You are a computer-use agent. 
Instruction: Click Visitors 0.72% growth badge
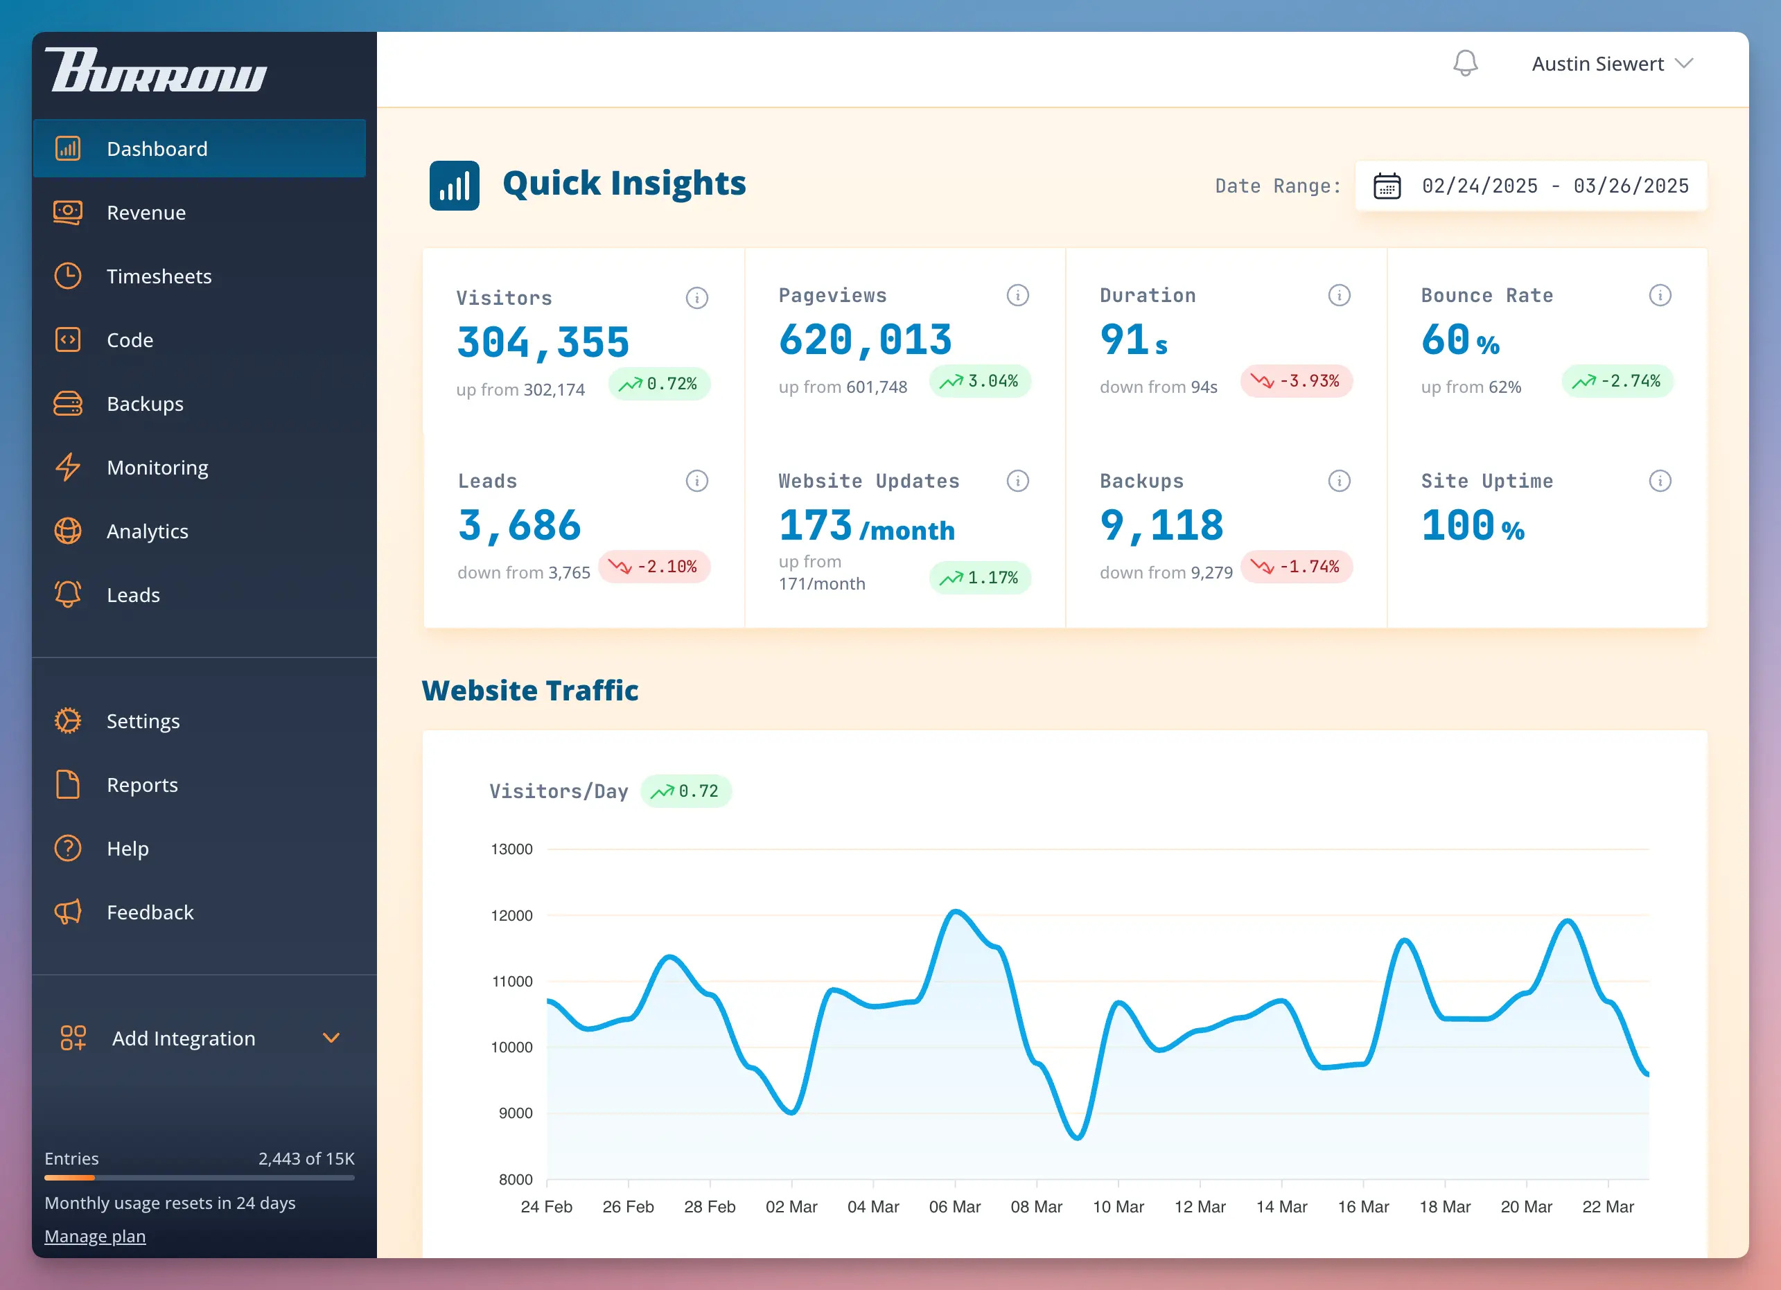click(x=659, y=384)
